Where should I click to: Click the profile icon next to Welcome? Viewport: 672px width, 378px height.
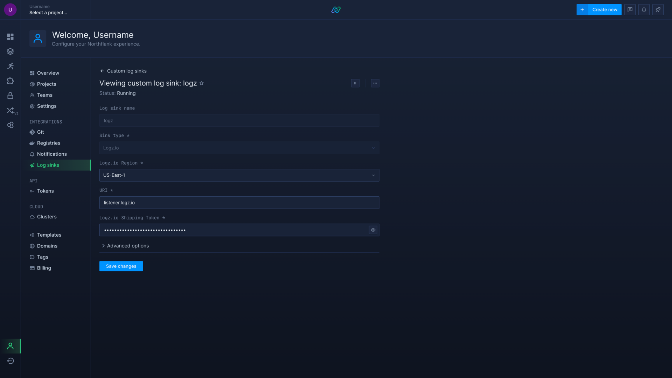tap(38, 38)
